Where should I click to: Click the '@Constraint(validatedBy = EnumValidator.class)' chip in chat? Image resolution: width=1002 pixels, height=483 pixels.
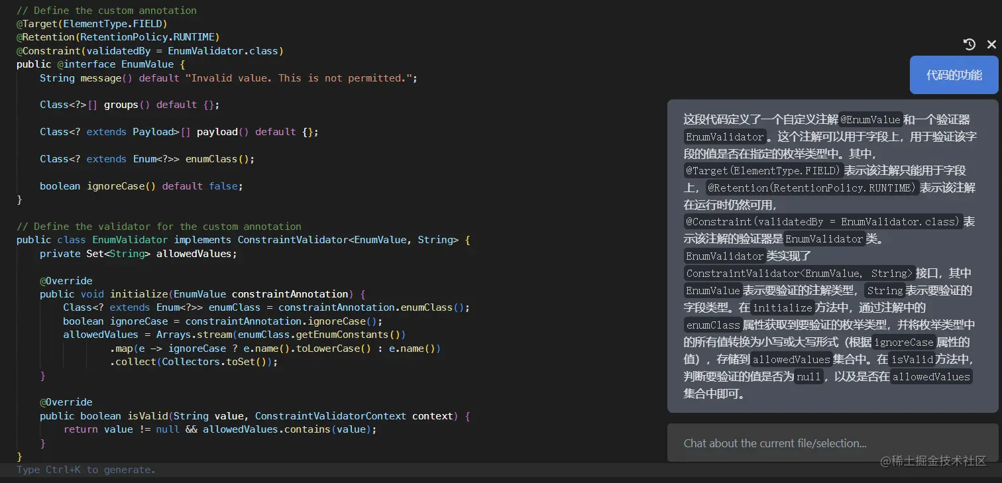(822, 221)
